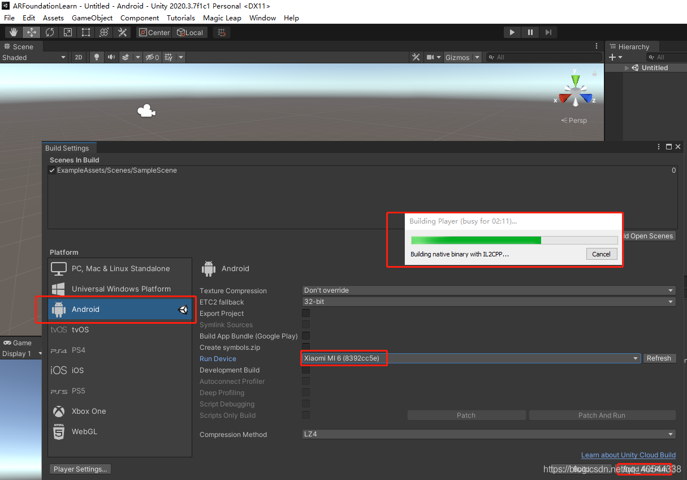Open the Component menu
The width and height of the screenshot is (687, 480).
(x=140, y=18)
